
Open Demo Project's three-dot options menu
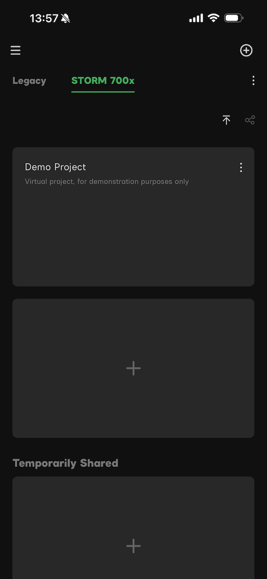241,167
